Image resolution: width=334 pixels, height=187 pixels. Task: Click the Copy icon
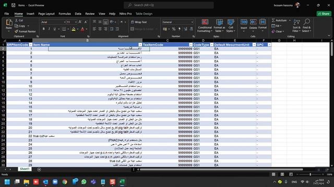(x=16, y=26)
